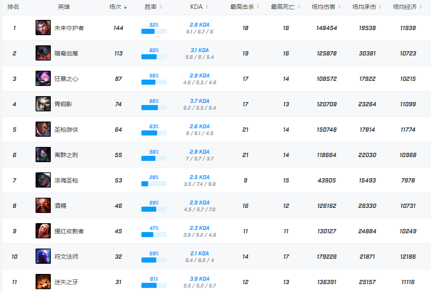Select average gold 7978

408,180
